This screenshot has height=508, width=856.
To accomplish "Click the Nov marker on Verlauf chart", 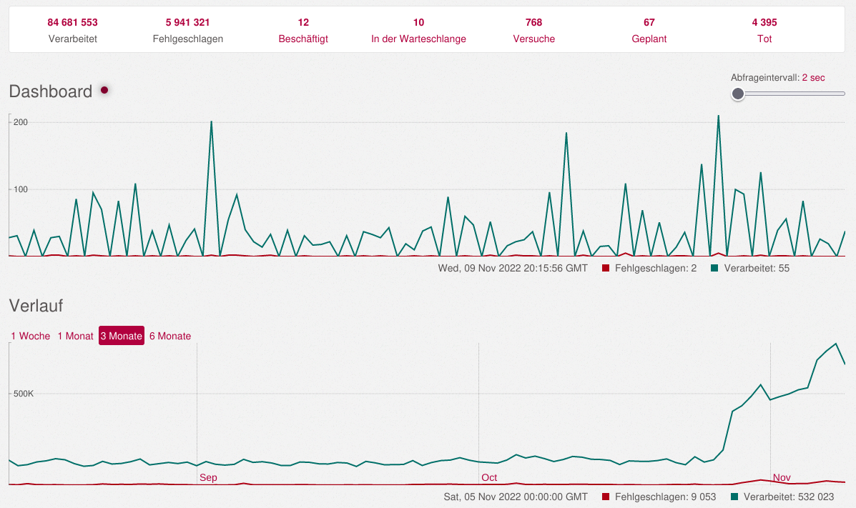I will (782, 477).
